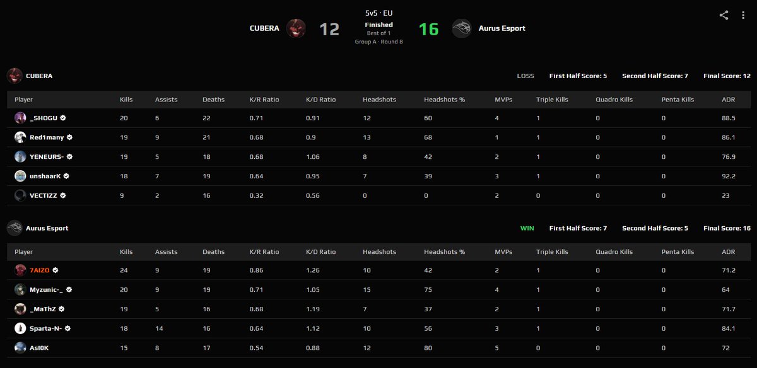Click the share icon at top right
The height and width of the screenshot is (368, 757).
pos(723,14)
